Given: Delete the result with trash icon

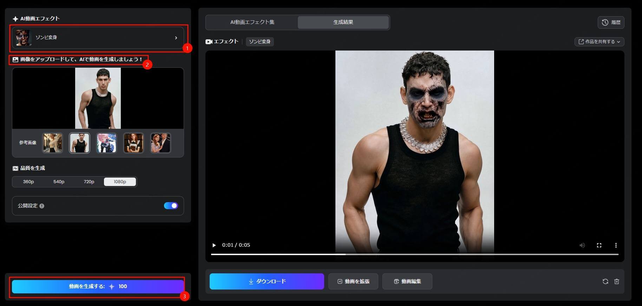Looking at the screenshot, I should [616, 281].
